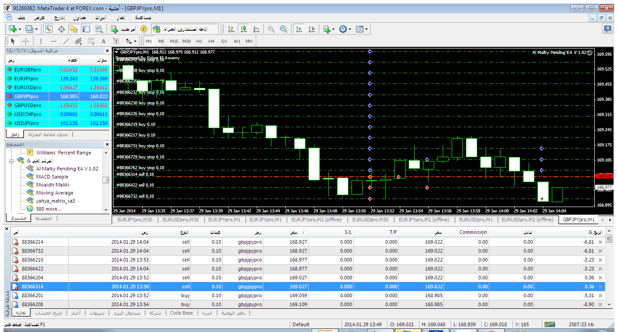Screen dimensions: 618x332
Task: Click the chart's GBPJPYpro,M1 title triangle
Action: [x=117, y=52]
